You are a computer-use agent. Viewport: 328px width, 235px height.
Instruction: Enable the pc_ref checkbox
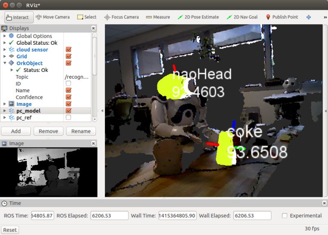[68, 117]
